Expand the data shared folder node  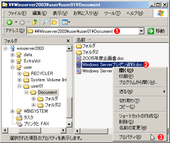pyautogui.click(x=12, y=55)
